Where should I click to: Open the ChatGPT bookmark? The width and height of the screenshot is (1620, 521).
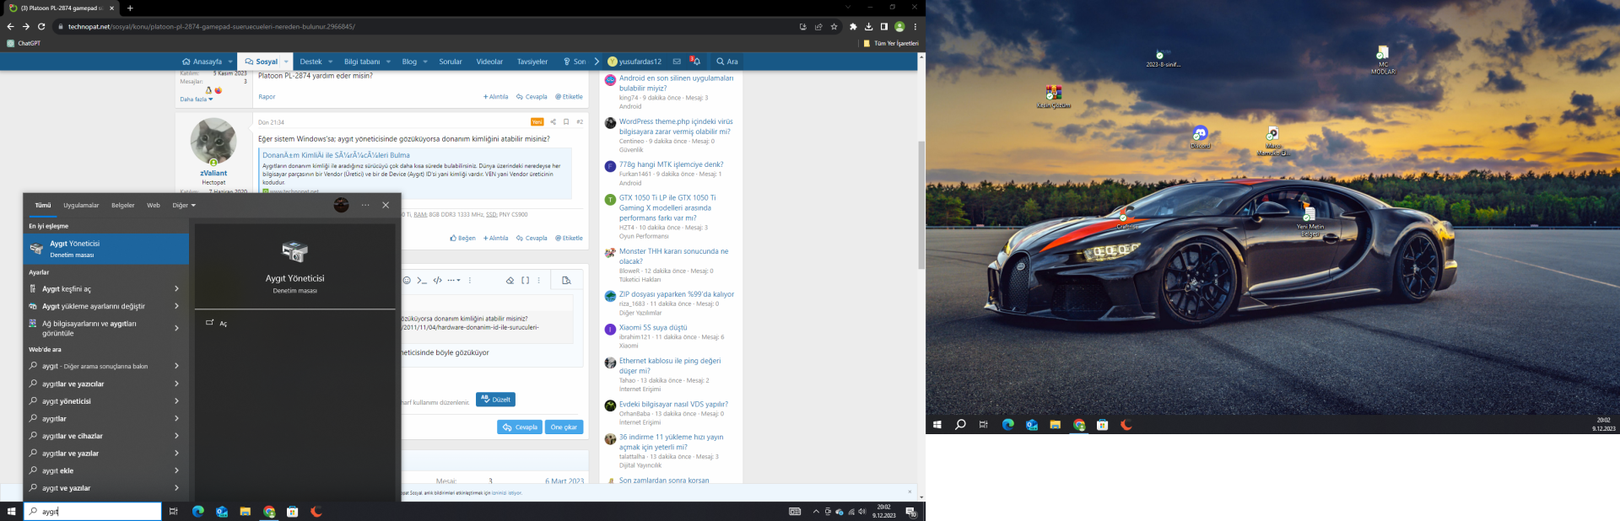[24, 43]
